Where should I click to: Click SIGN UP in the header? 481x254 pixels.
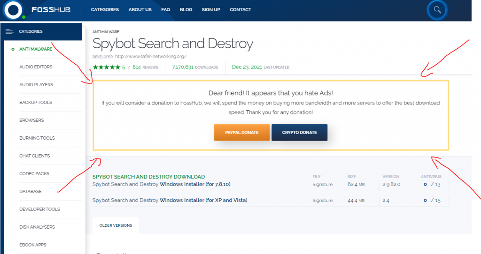click(x=211, y=10)
